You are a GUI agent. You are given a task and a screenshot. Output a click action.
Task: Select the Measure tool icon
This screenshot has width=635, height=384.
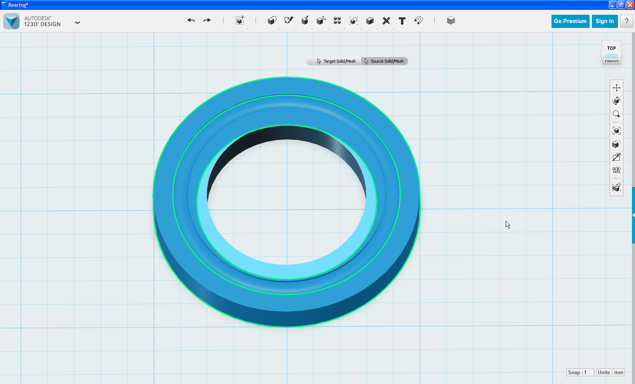tap(418, 20)
